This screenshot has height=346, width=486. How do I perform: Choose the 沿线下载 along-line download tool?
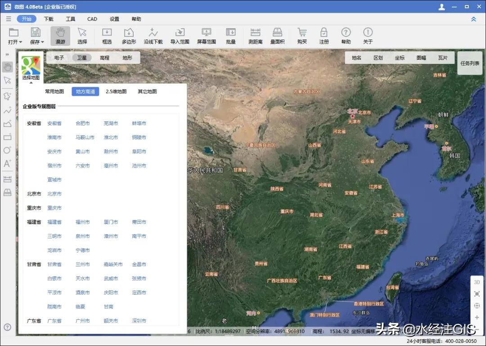click(x=153, y=36)
